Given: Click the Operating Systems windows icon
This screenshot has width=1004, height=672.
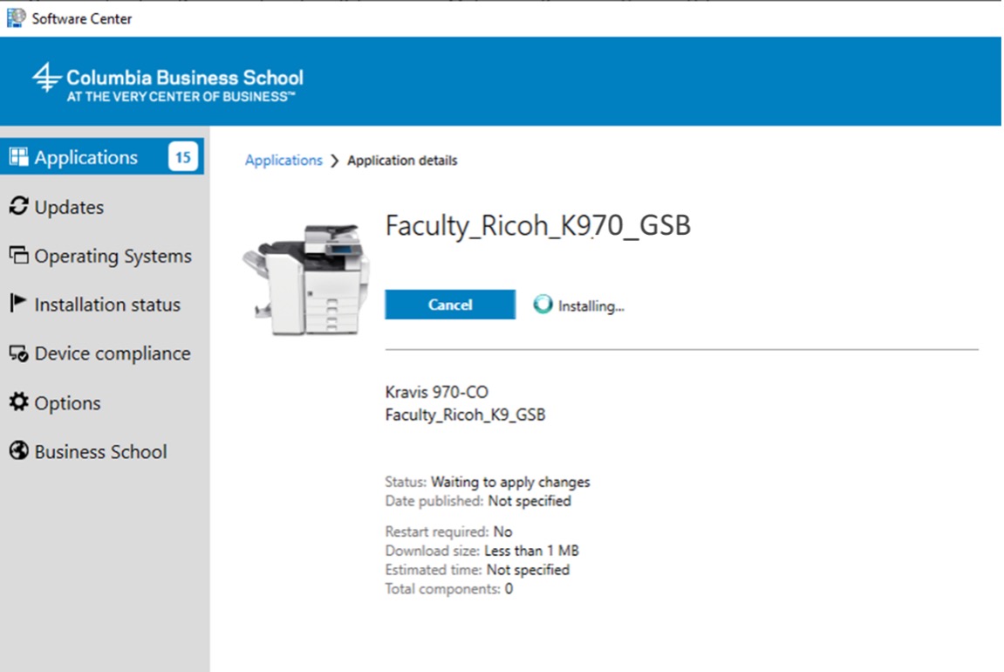Looking at the screenshot, I should [x=18, y=255].
